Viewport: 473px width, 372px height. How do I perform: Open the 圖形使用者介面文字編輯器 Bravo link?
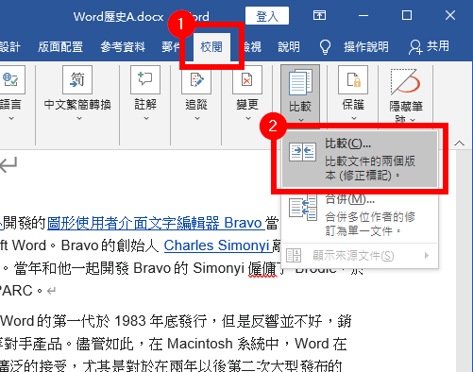click(x=156, y=223)
